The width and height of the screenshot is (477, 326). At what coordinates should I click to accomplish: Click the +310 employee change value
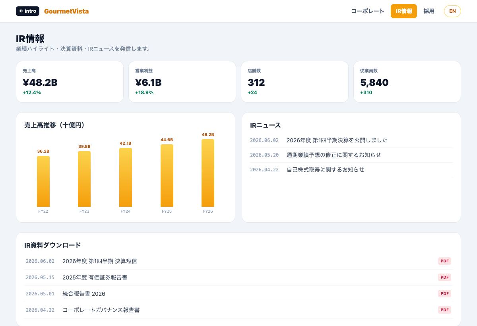tap(366, 93)
